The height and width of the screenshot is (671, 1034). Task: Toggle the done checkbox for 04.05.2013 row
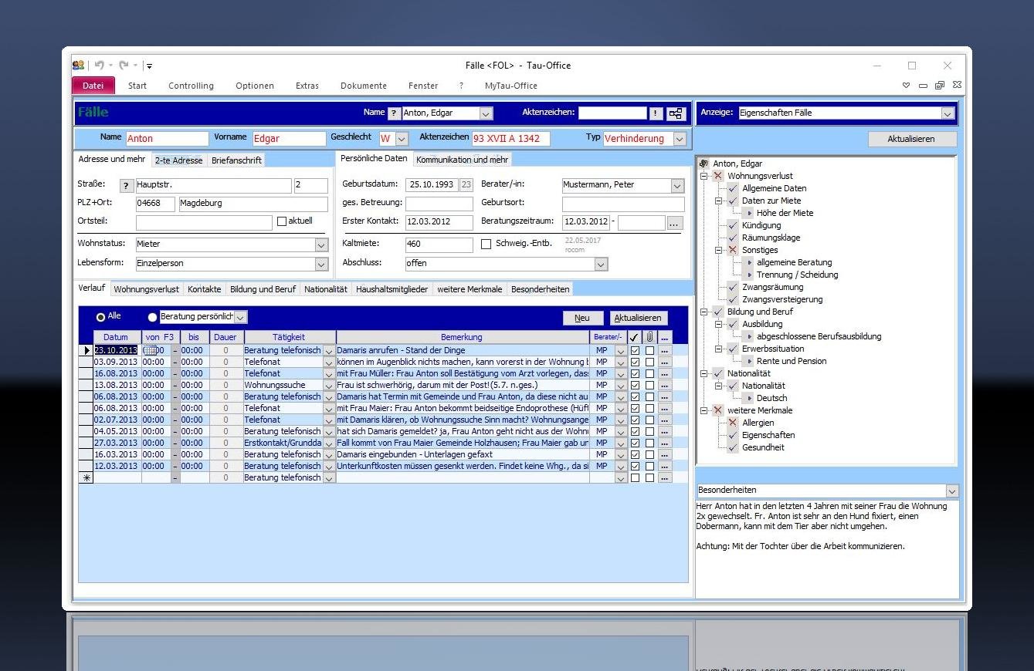pos(635,431)
